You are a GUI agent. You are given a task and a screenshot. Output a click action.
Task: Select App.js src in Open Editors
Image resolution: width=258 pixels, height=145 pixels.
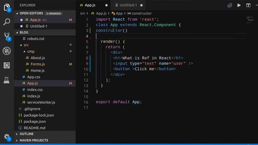(x=45, y=20)
